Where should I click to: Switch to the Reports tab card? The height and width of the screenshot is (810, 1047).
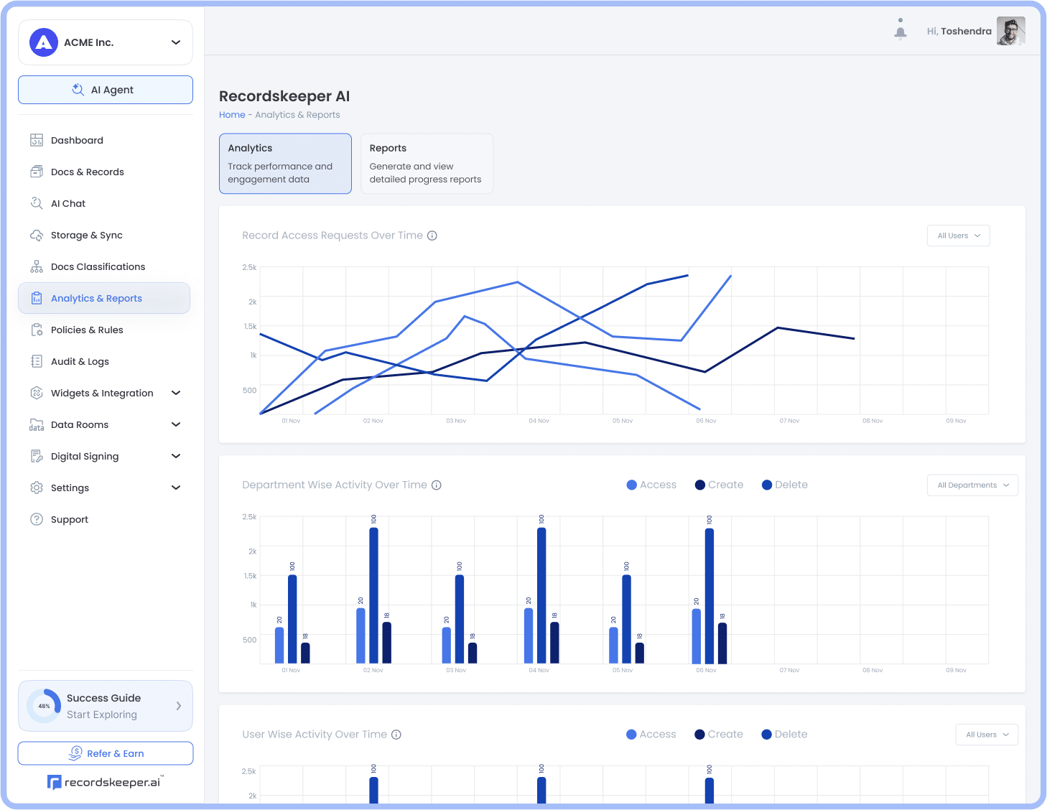point(427,164)
